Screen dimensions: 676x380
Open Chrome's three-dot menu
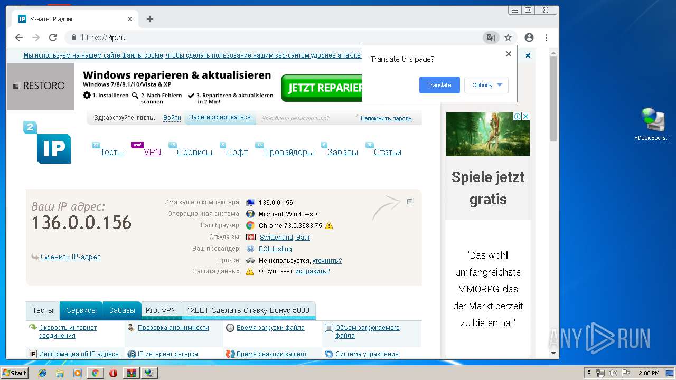click(x=546, y=37)
